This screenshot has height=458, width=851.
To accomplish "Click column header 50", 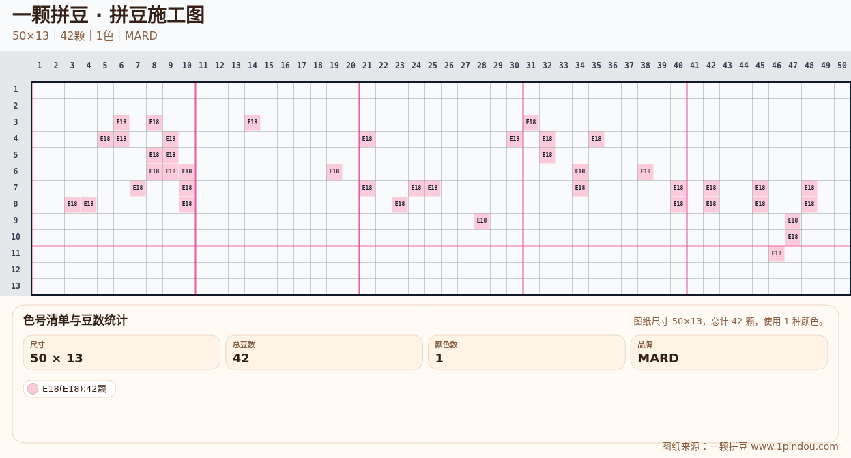I will [842, 66].
